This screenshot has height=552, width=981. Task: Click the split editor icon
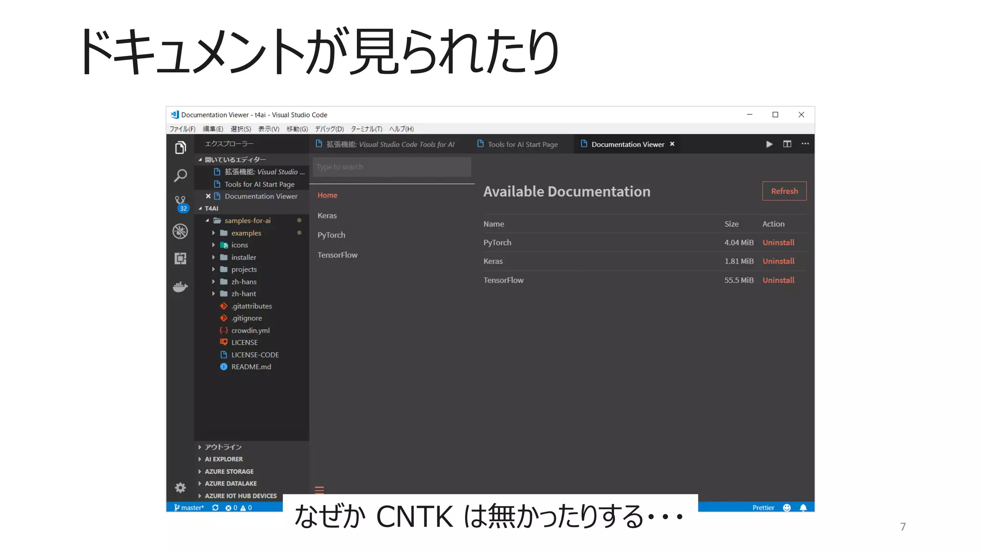[x=787, y=144]
